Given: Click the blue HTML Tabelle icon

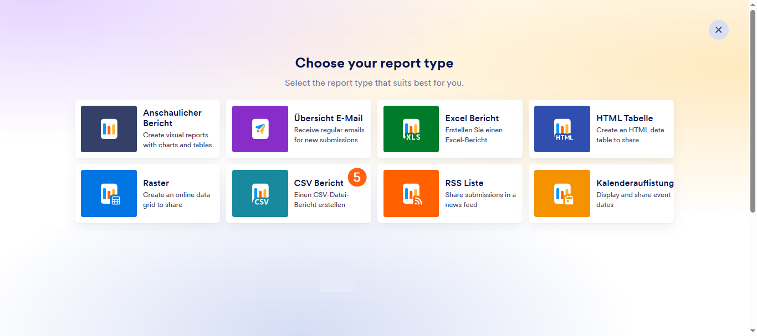Looking at the screenshot, I should (562, 129).
